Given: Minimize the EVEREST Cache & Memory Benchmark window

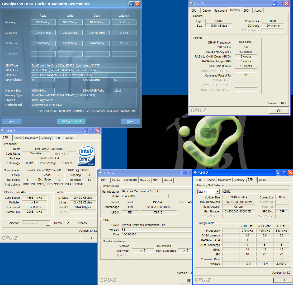Looking at the screenshot, I should [x=131, y=4].
